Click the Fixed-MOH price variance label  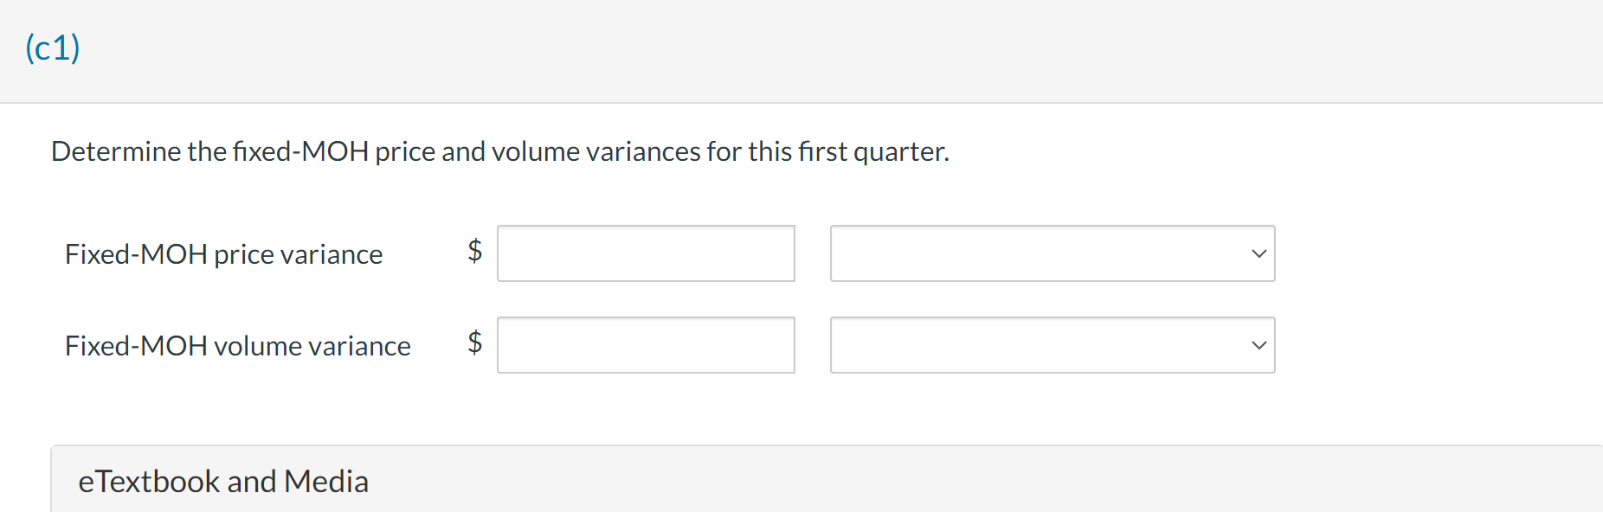coord(223,254)
